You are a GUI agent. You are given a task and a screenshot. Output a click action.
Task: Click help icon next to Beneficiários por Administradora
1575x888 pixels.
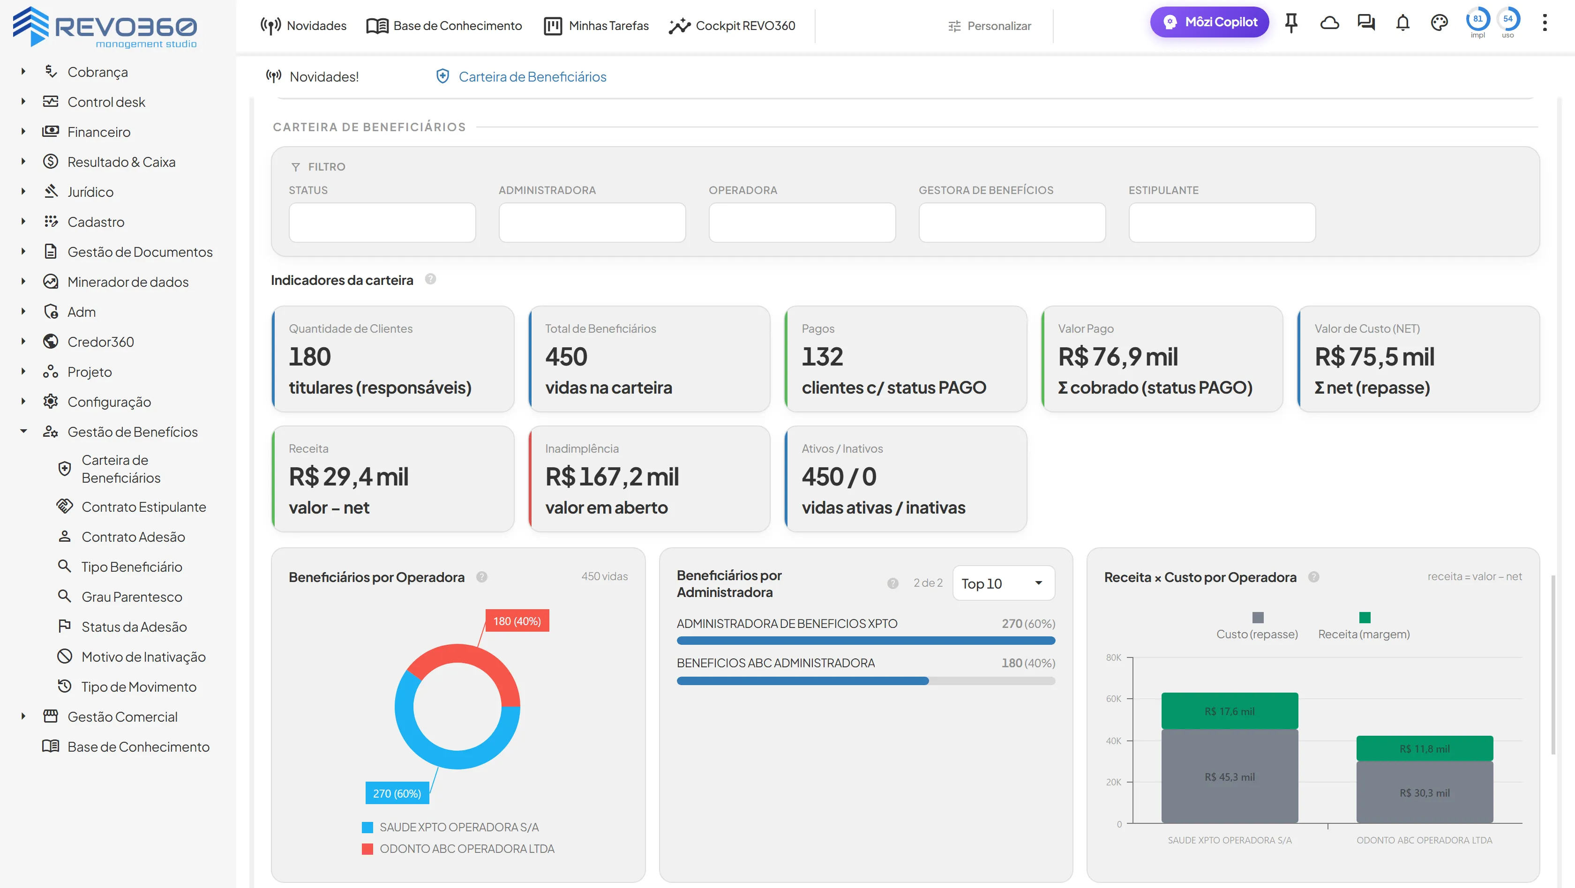[892, 583]
